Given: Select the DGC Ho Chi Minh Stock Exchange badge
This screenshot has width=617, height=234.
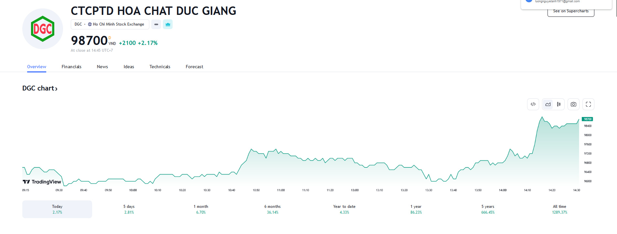Looking at the screenshot, I should pos(110,24).
